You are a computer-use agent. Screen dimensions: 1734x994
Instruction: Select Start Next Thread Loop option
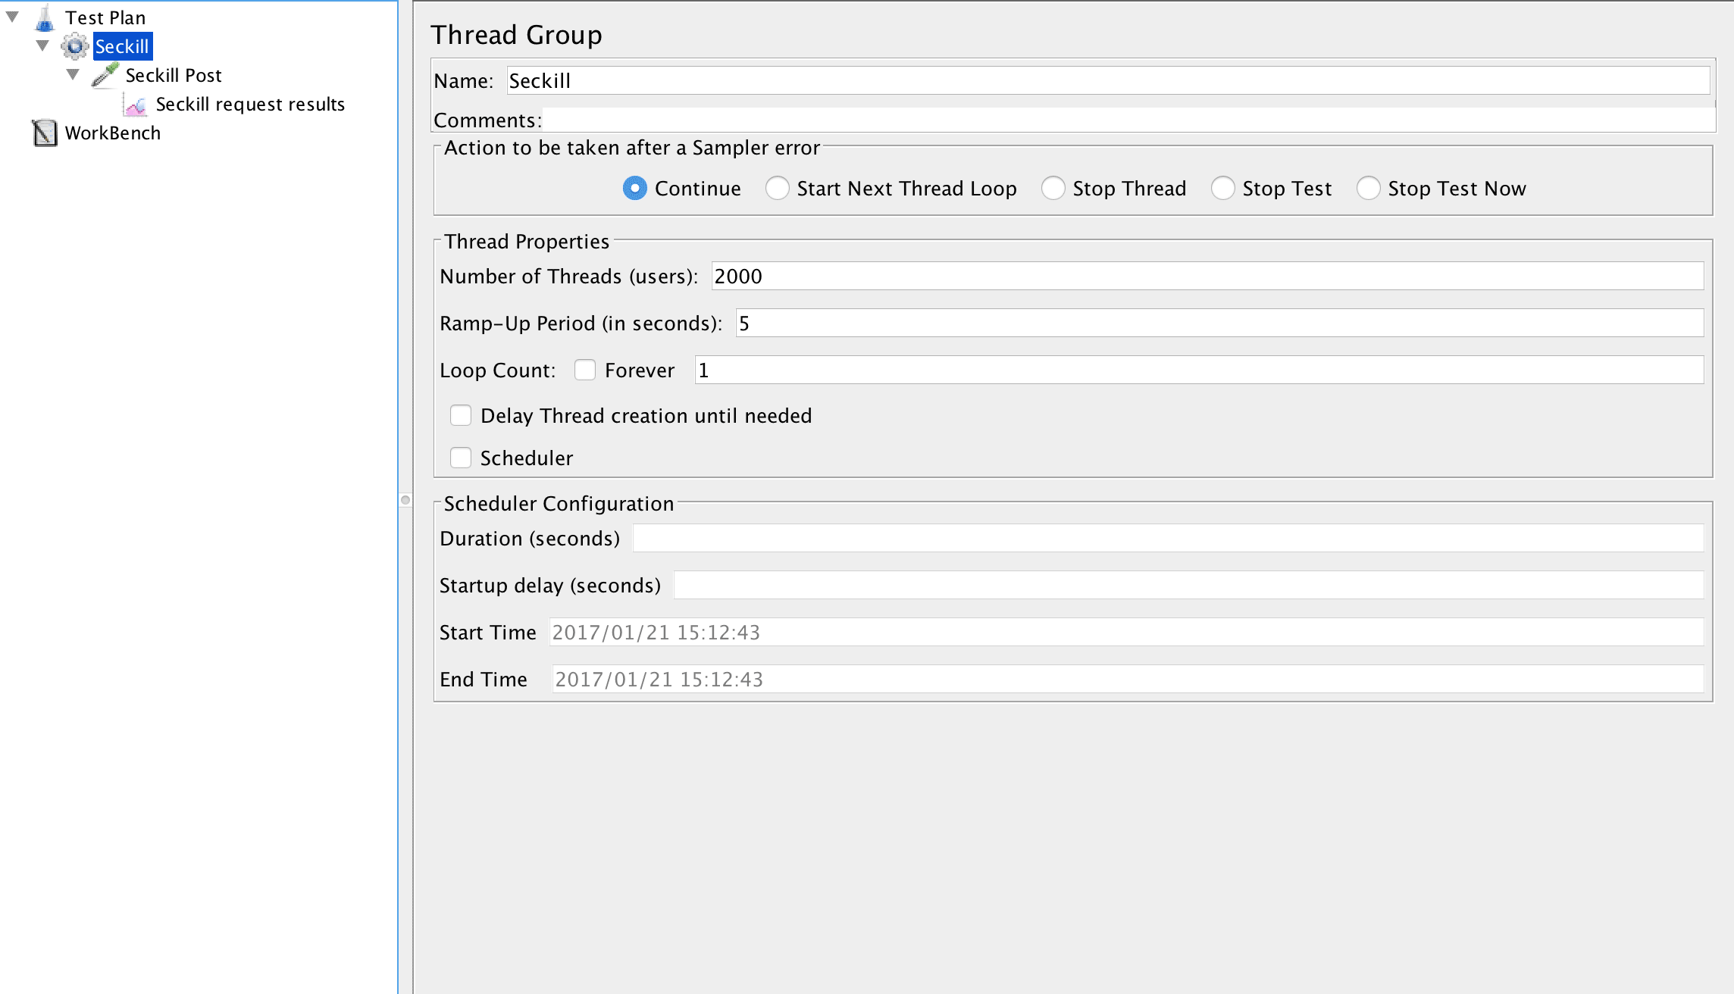click(x=775, y=188)
